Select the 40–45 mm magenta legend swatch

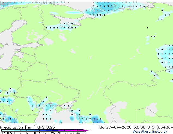[74, 130]
